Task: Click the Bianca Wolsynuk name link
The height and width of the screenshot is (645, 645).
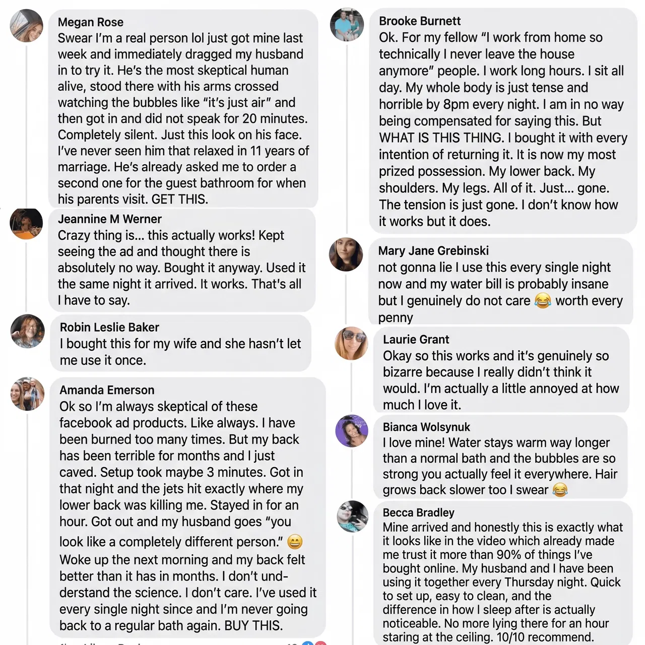Action: point(426,427)
